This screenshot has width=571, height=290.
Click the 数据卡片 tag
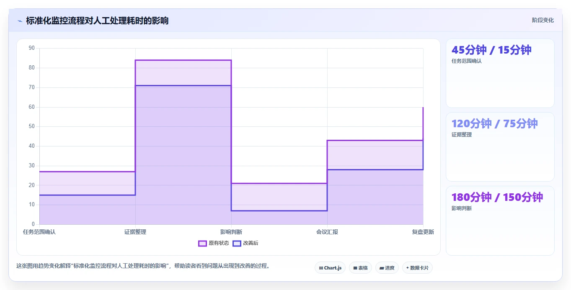[x=417, y=268]
